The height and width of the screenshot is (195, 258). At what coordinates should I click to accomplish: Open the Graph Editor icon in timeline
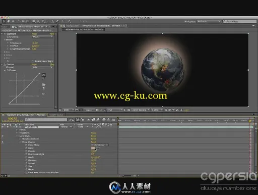pos(113,120)
